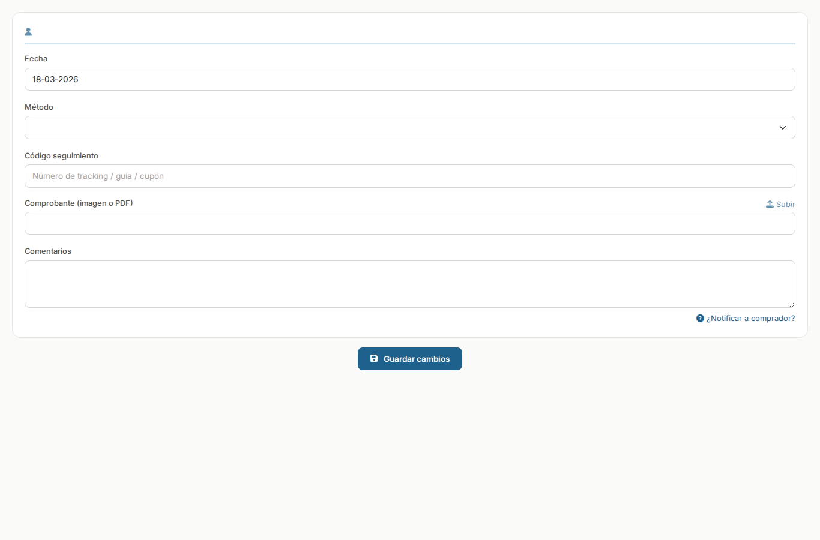Open the ¿Notificar a comprador? link
Viewport: 820px width, 540px height.
pos(750,318)
